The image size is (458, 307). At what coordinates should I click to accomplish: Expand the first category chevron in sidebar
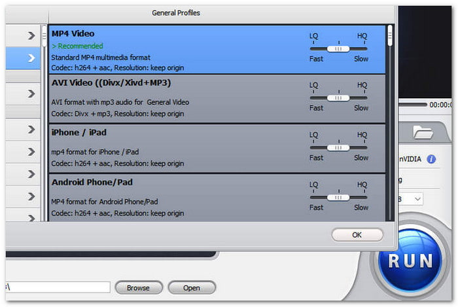31,36
